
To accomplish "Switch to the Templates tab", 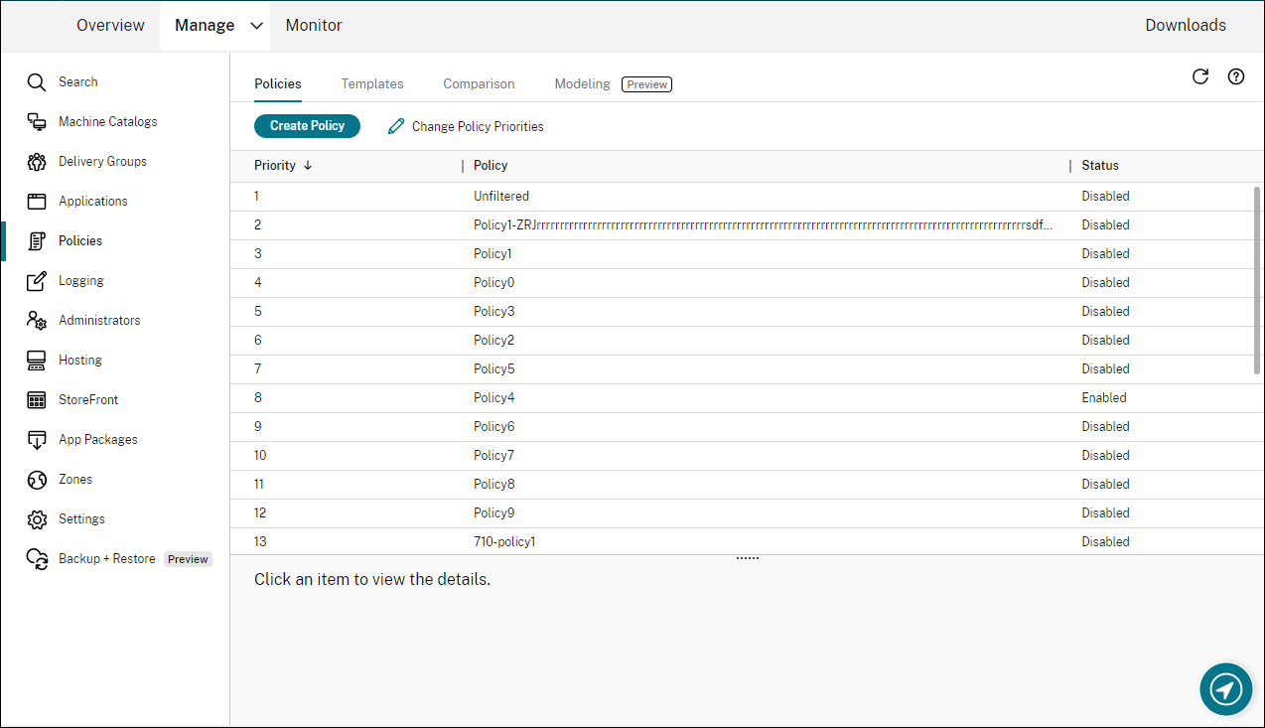I will click(x=372, y=84).
